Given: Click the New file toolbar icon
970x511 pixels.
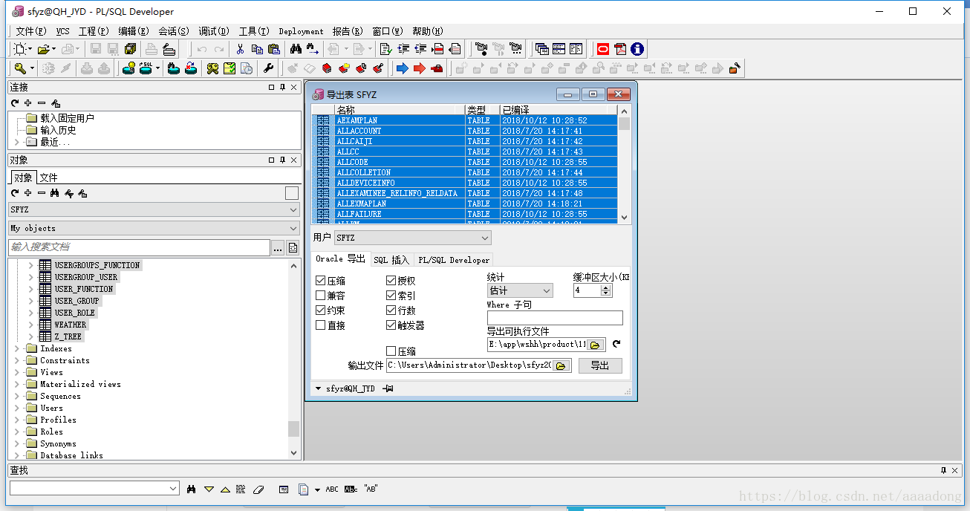Looking at the screenshot, I should (x=21, y=49).
